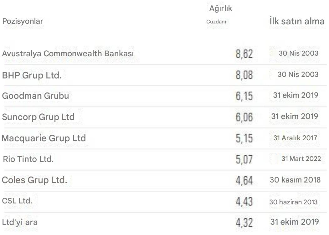Click the 30 kasım 2018 date
The height and width of the screenshot is (235, 329).
point(295,180)
